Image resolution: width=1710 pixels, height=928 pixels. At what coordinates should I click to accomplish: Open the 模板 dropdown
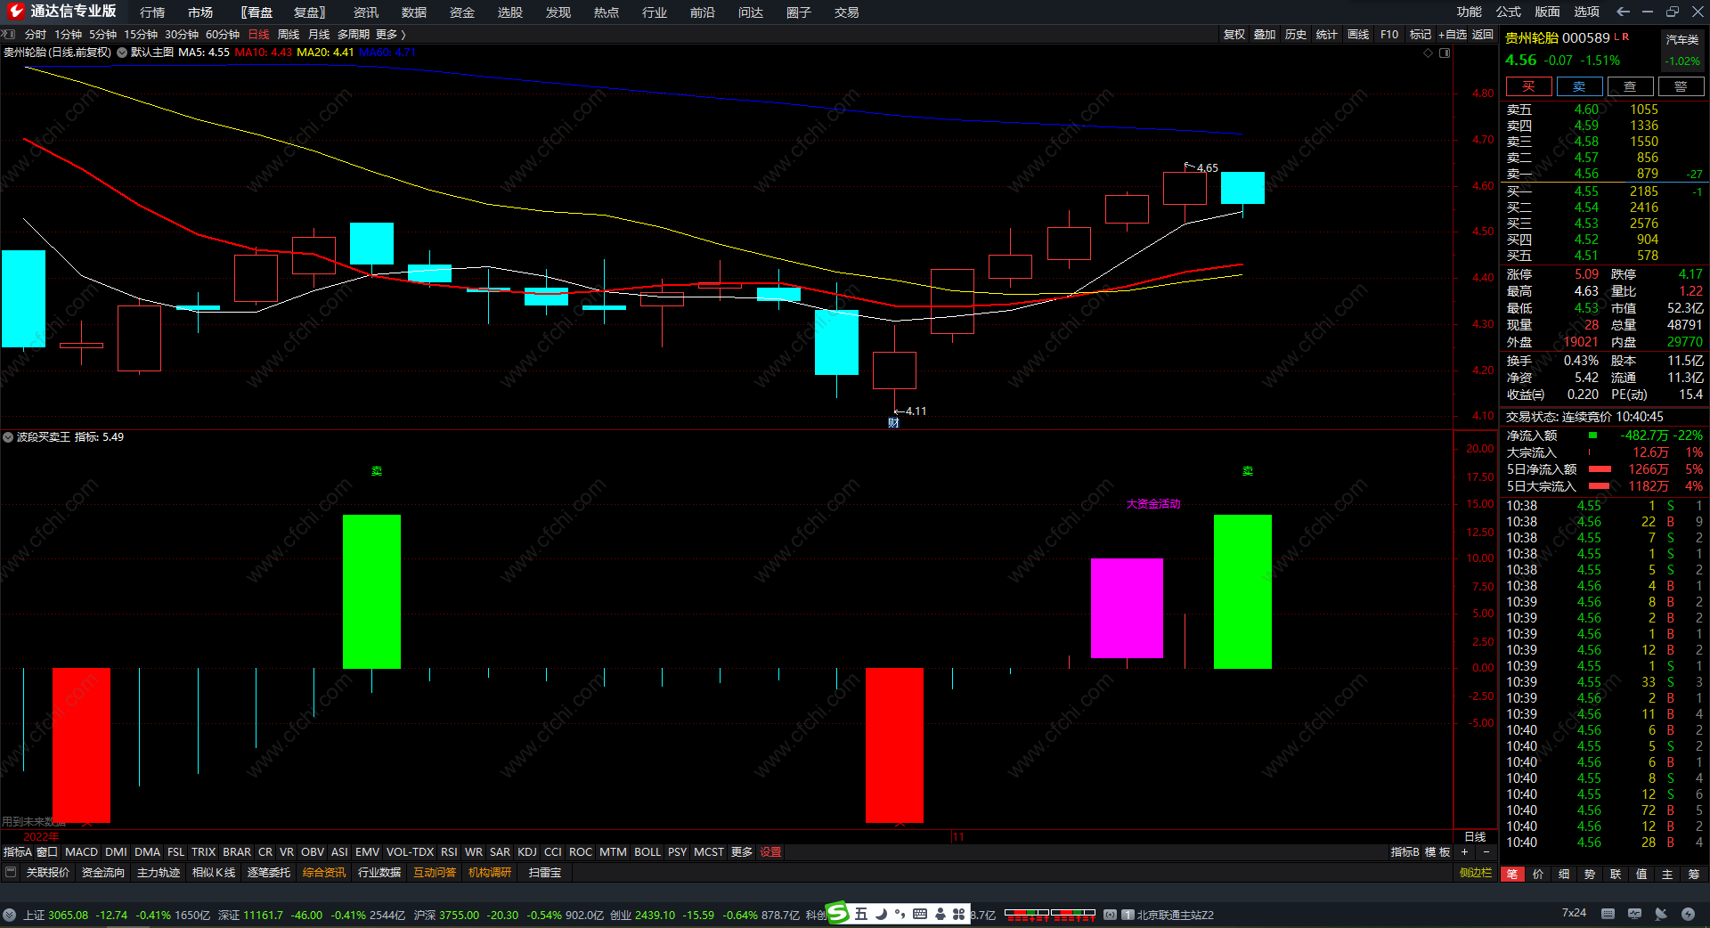pos(1437,852)
